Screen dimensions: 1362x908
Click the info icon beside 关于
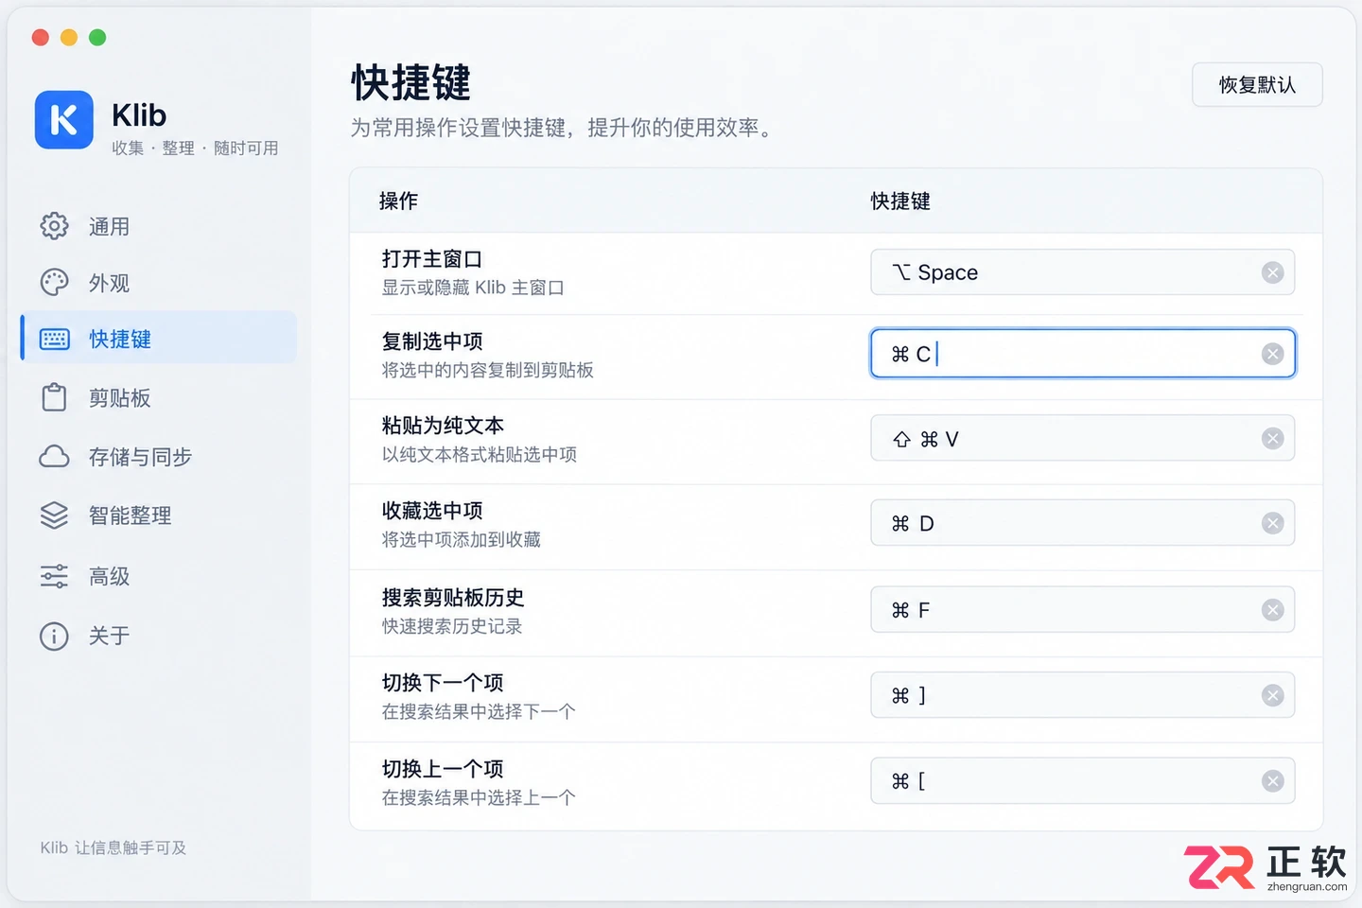click(54, 636)
